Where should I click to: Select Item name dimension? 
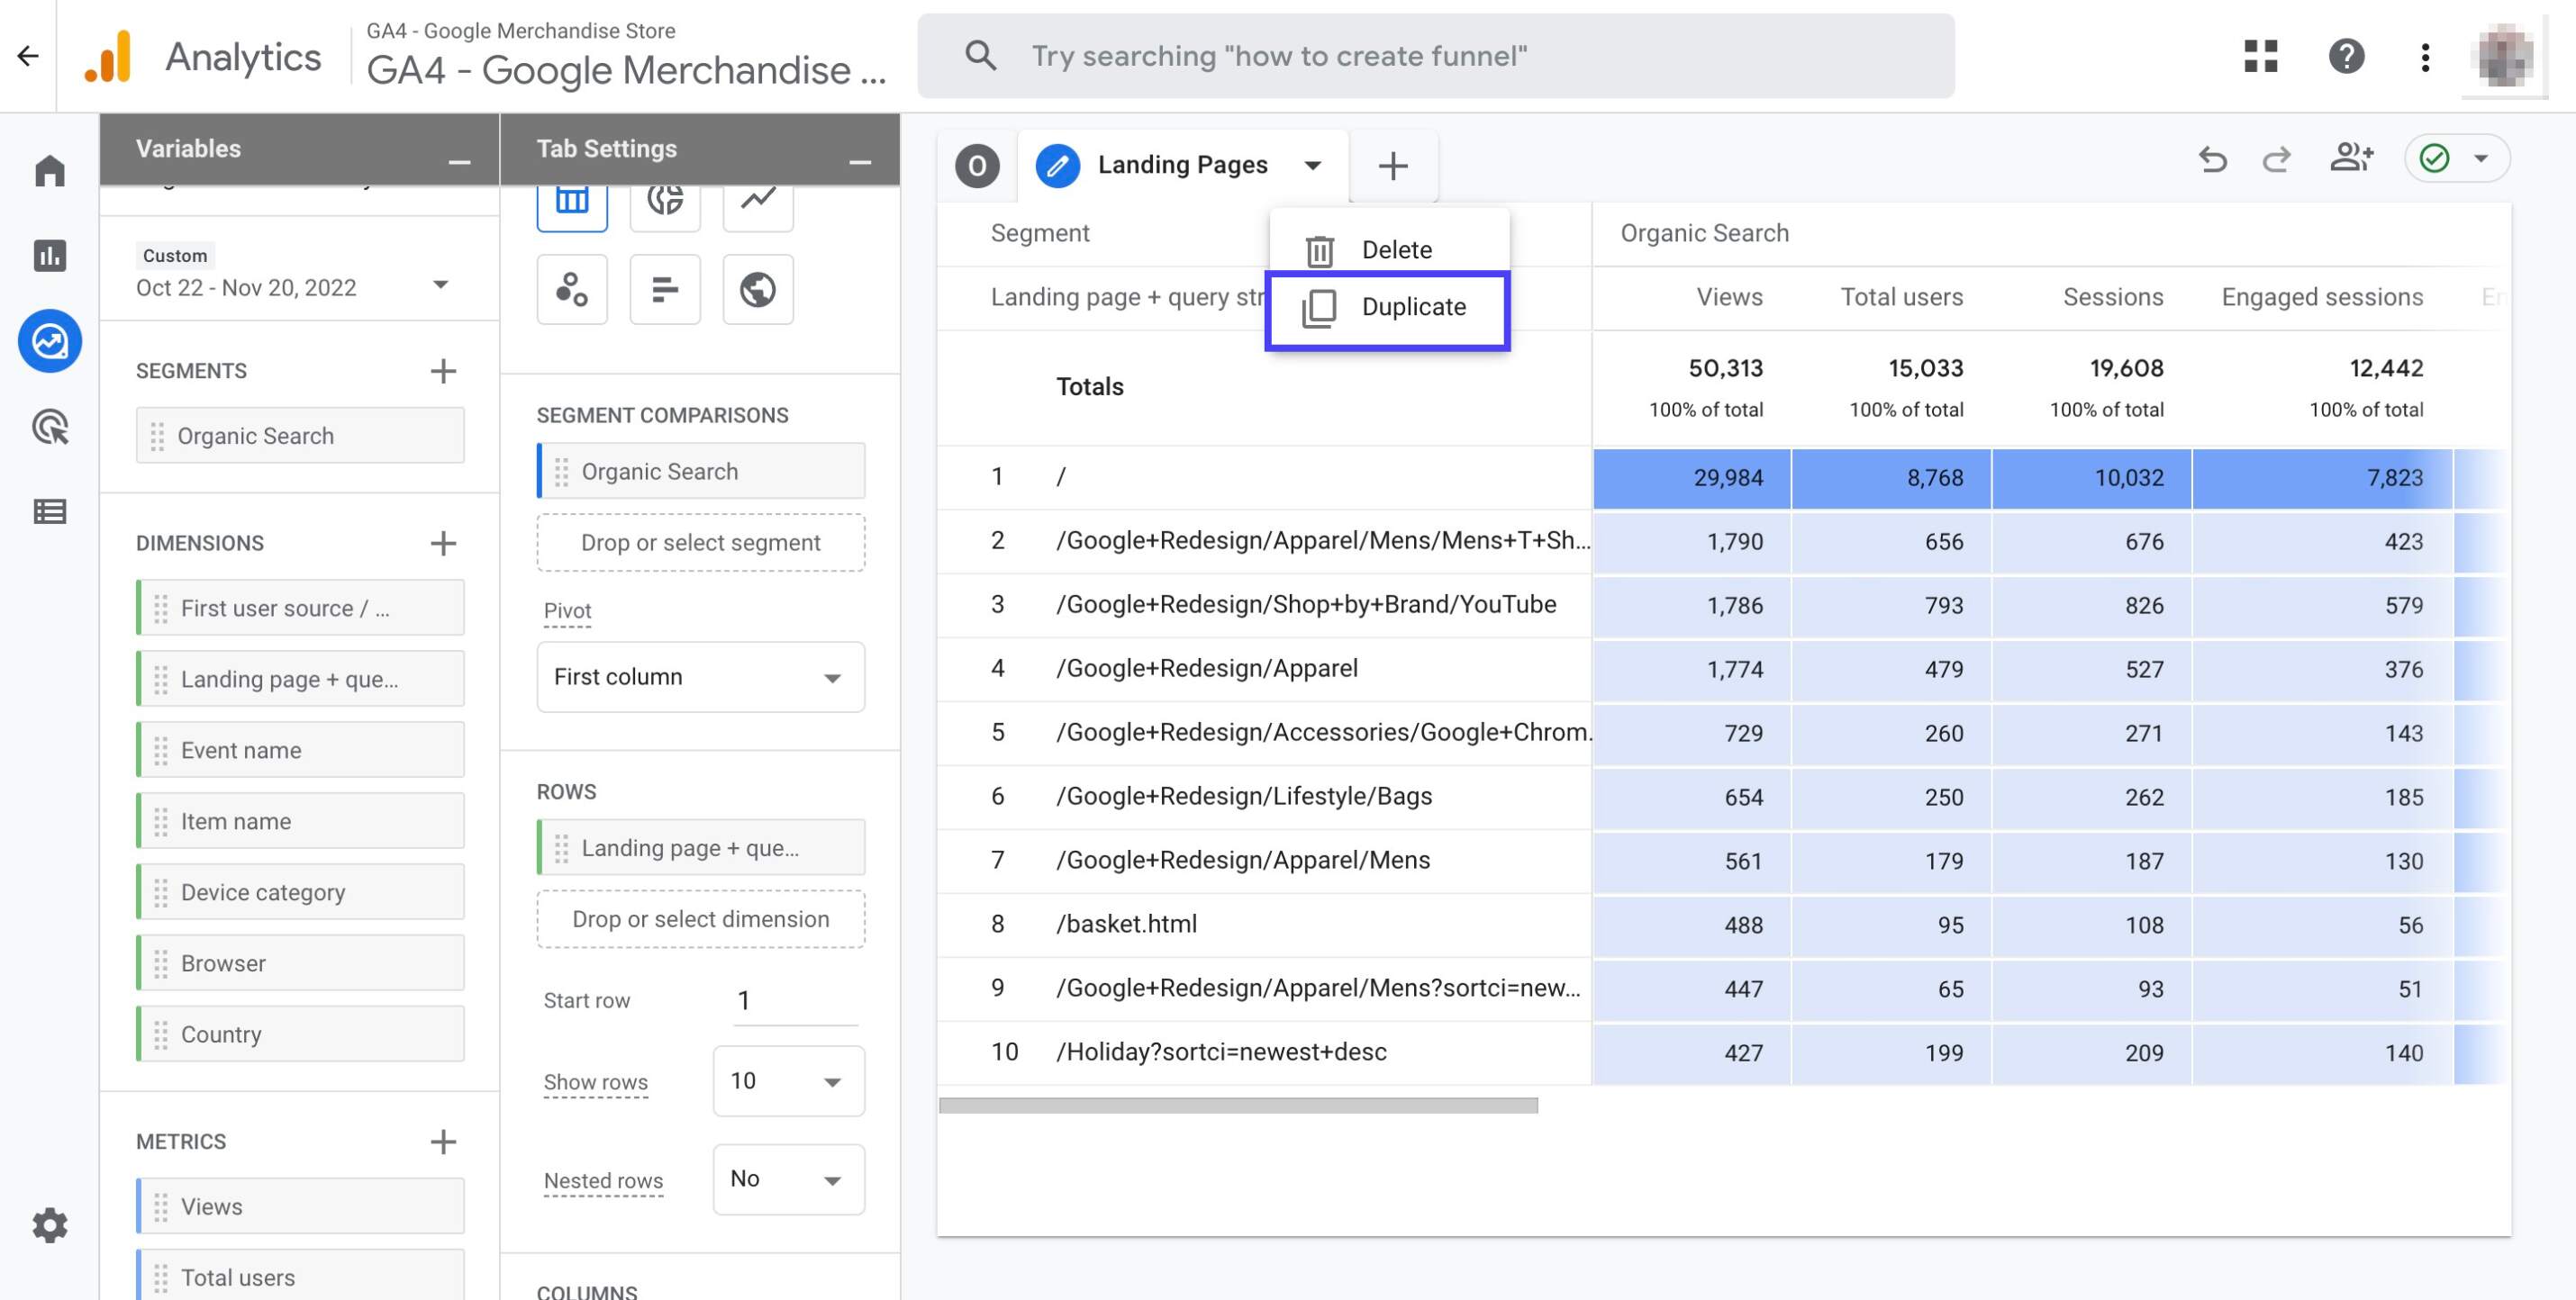click(300, 820)
